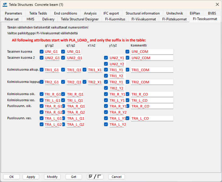Click the check/uncheck all toggle button

click(x=95, y=177)
